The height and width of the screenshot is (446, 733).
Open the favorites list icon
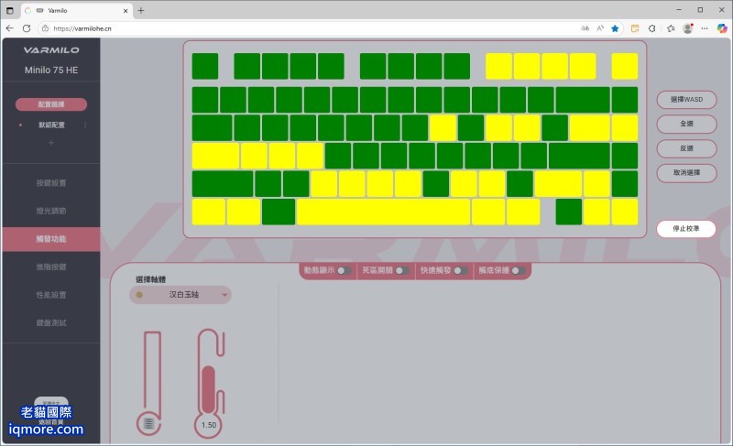pos(671,28)
